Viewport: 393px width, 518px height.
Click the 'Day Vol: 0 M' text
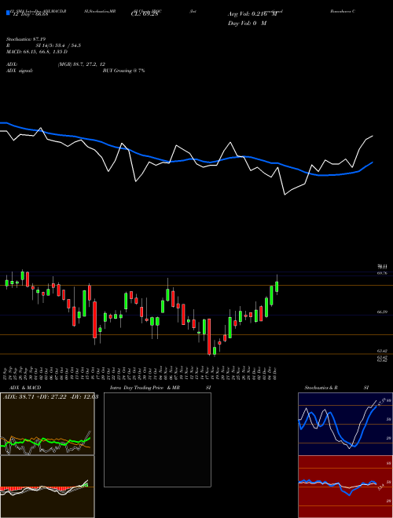pyautogui.click(x=247, y=24)
